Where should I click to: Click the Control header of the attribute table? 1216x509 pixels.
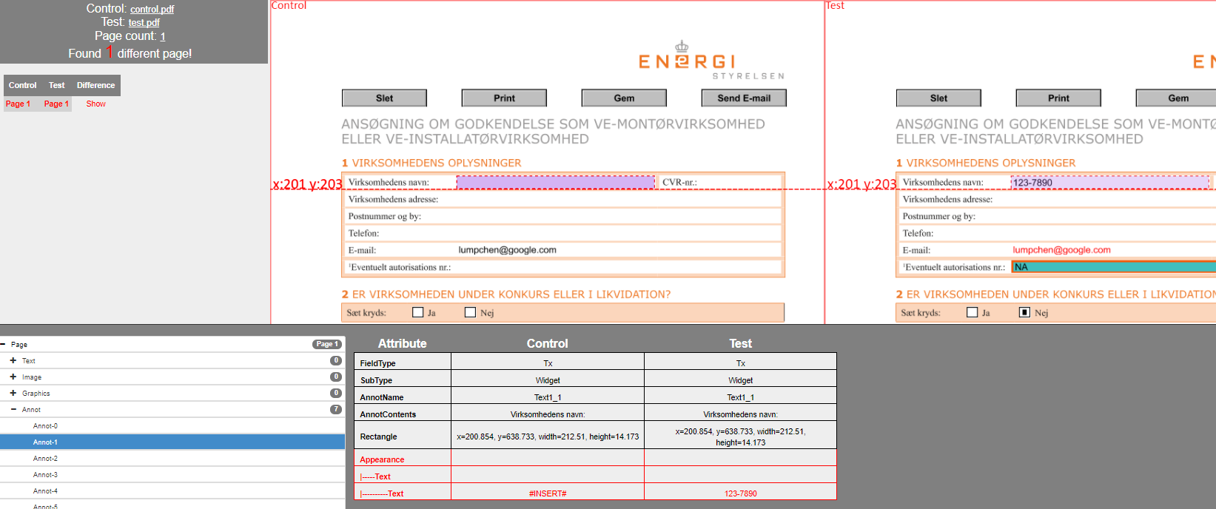548,343
